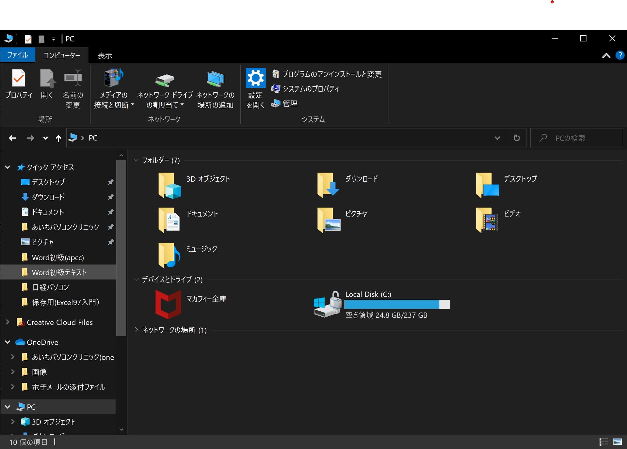Image resolution: width=627 pixels, height=449 pixels.
Task: Collapse the ribbon with the up chevron
Action: pyautogui.click(x=606, y=56)
